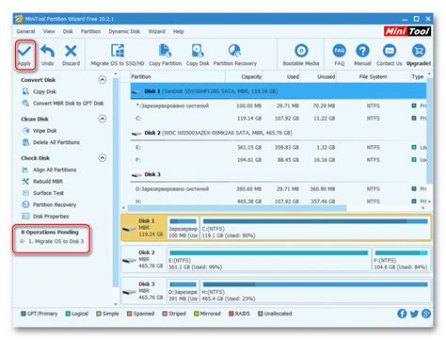Open the Dynamic Disk menu

click(124, 31)
